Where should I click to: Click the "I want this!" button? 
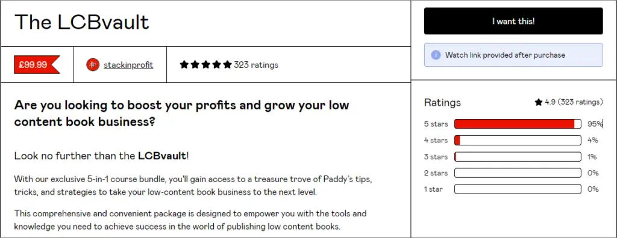point(513,21)
